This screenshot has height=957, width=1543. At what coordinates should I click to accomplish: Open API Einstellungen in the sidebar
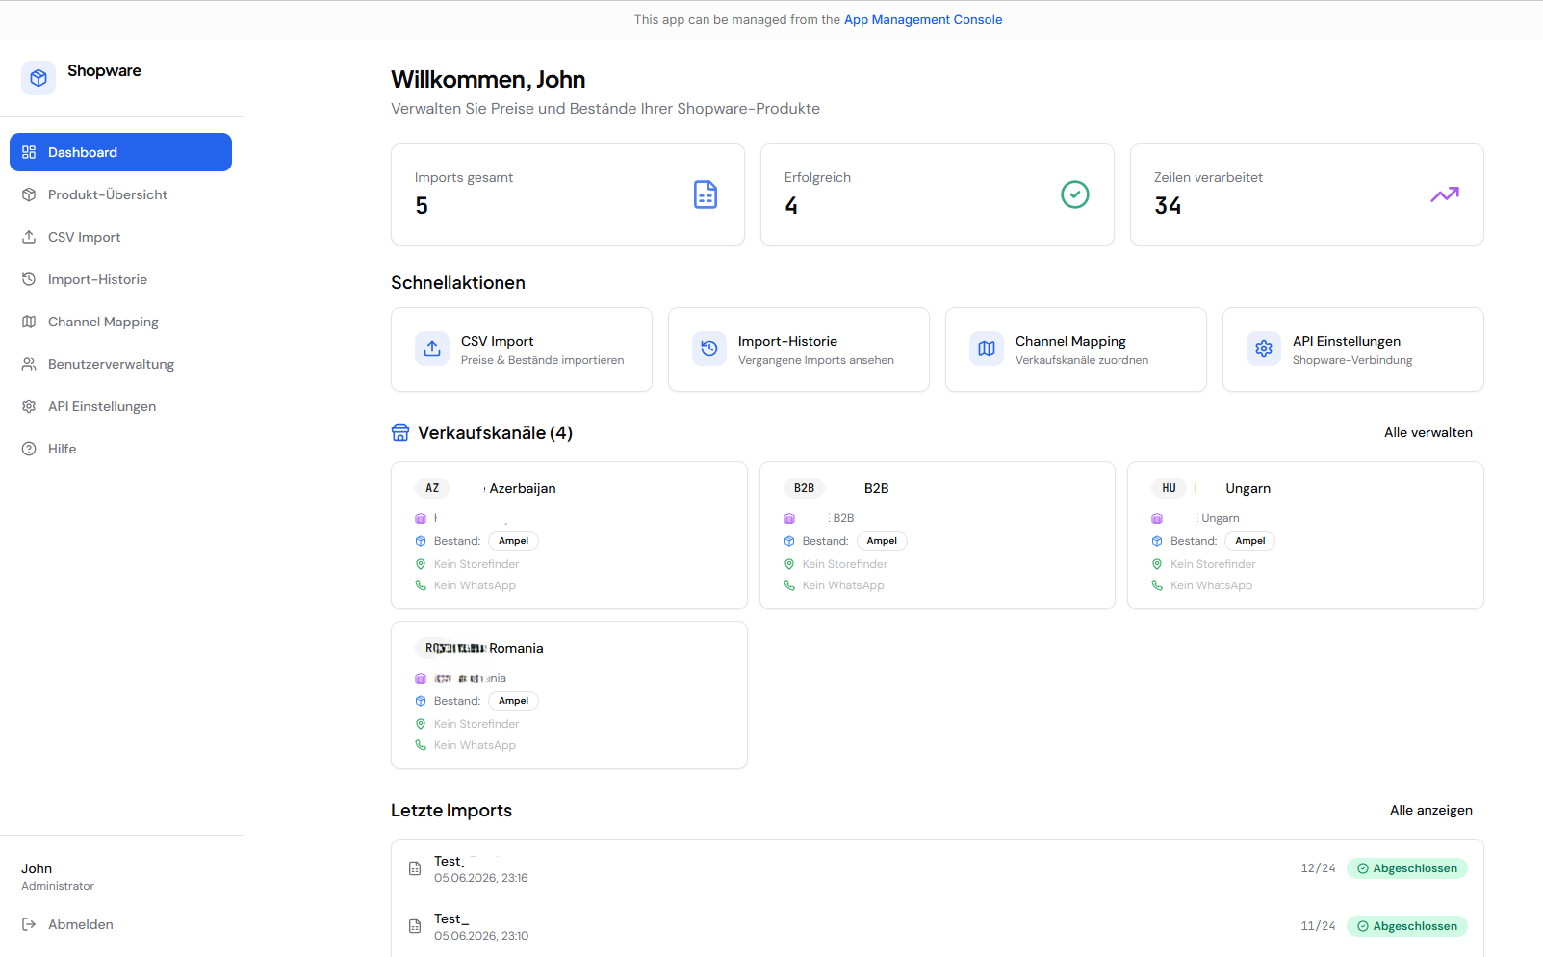[120, 406]
